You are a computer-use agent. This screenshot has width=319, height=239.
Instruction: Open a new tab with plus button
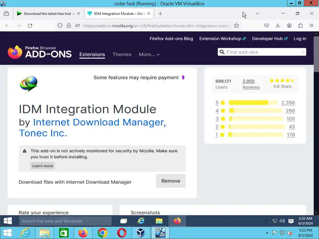tap(160, 14)
